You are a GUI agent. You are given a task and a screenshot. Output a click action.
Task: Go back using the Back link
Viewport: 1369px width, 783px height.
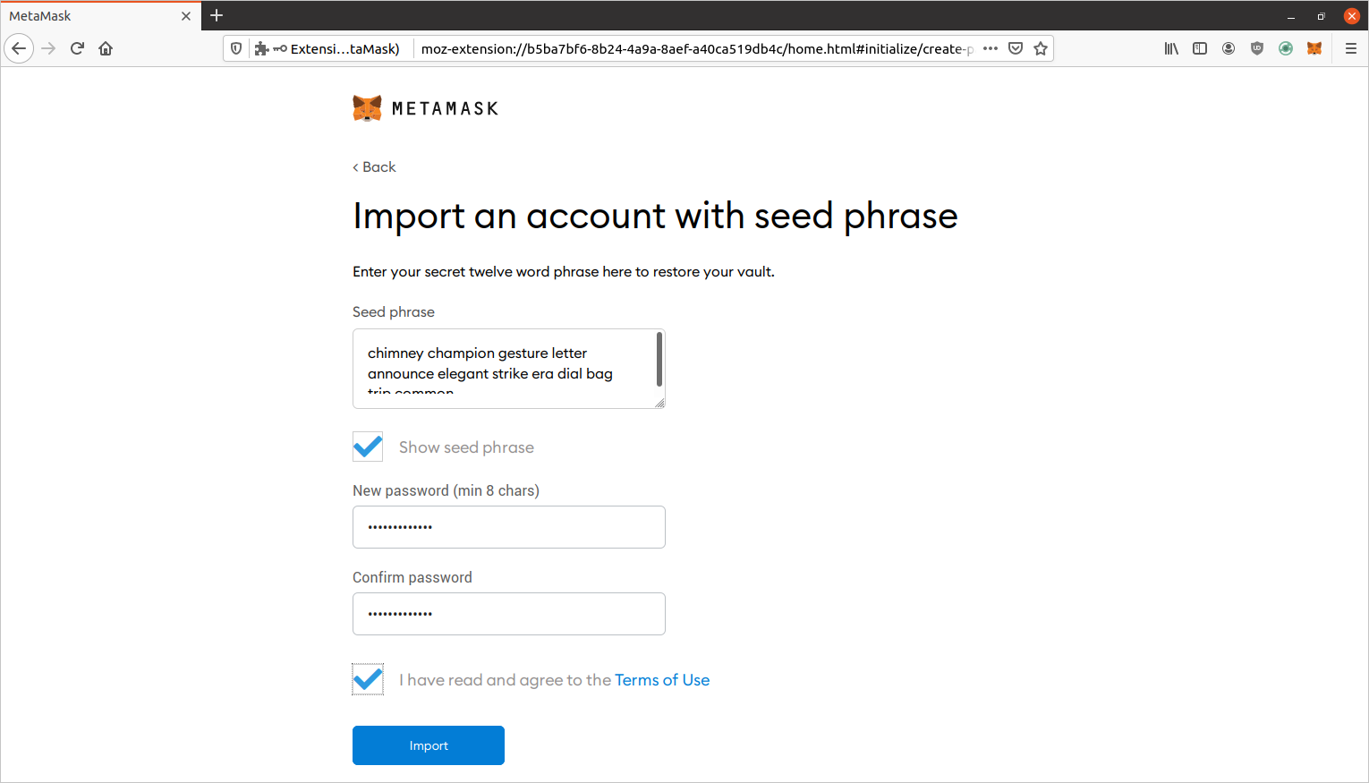click(x=374, y=166)
